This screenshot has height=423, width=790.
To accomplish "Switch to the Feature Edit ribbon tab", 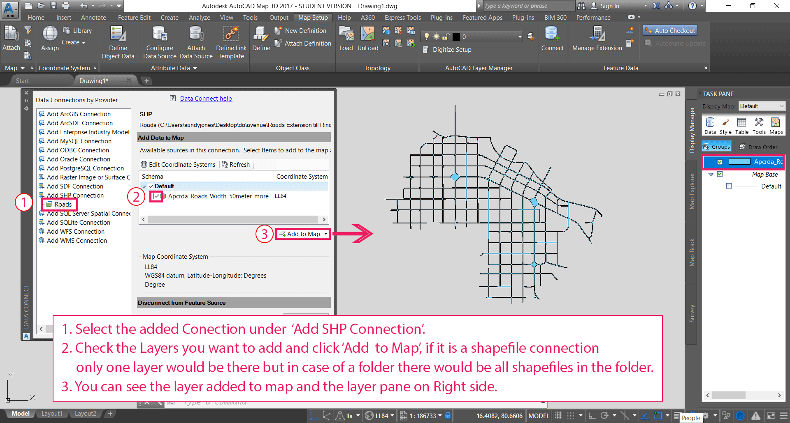I will [134, 18].
